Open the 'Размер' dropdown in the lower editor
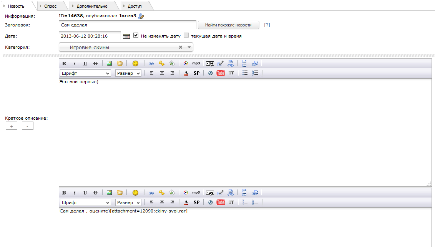Image resolution: width=435 pixels, height=247 pixels. [x=128, y=203]
